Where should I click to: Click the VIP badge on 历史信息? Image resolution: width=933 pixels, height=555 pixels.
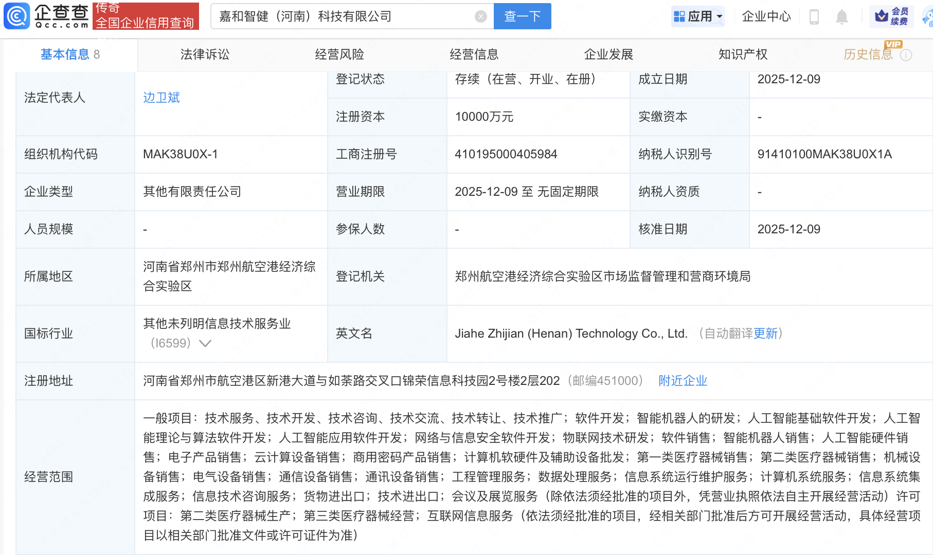tap(893, 44)
